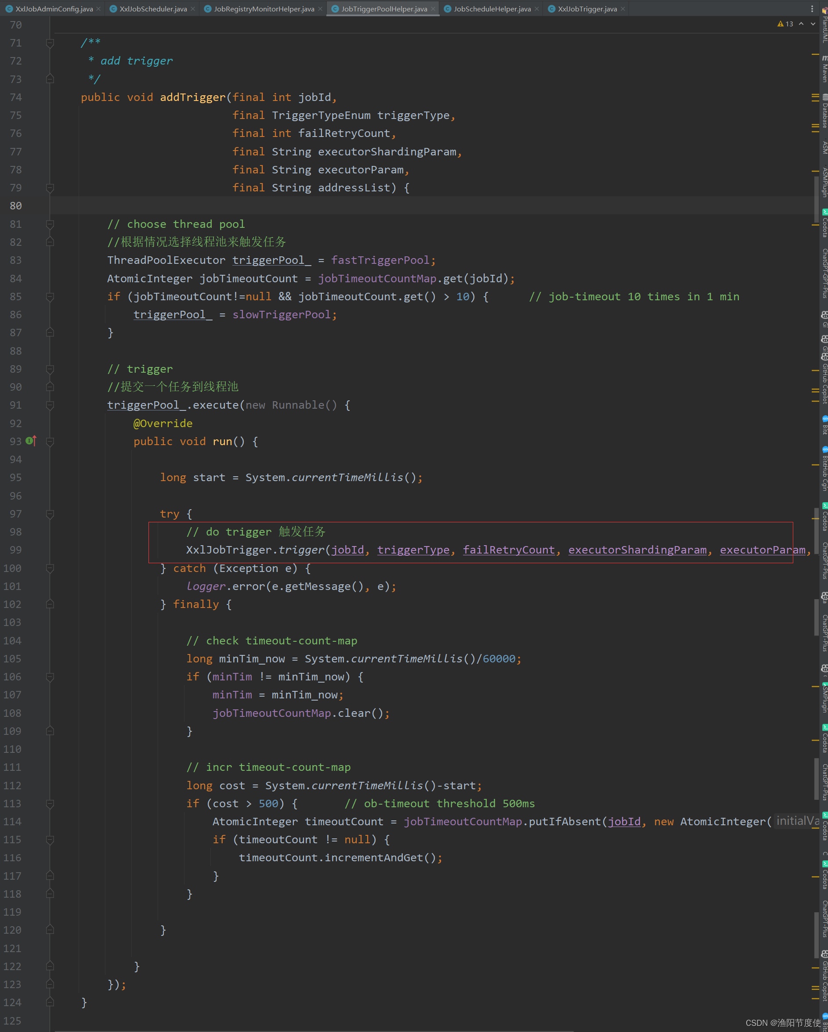The image size is (828, 1032).
Task: Close the JobScheduleHelper.java tab
Action: coord(536,9)
